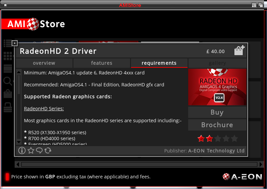Switch to the overview tab
Screen dimensions: 267x189
tap(44, 63)
